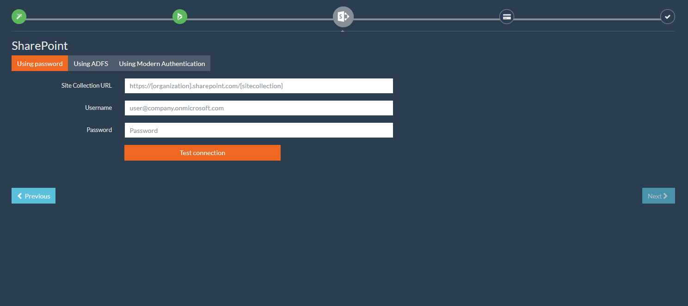Go back with the Previous button
688x306 pixels.
pyautogui.click(x=33, y=196)
